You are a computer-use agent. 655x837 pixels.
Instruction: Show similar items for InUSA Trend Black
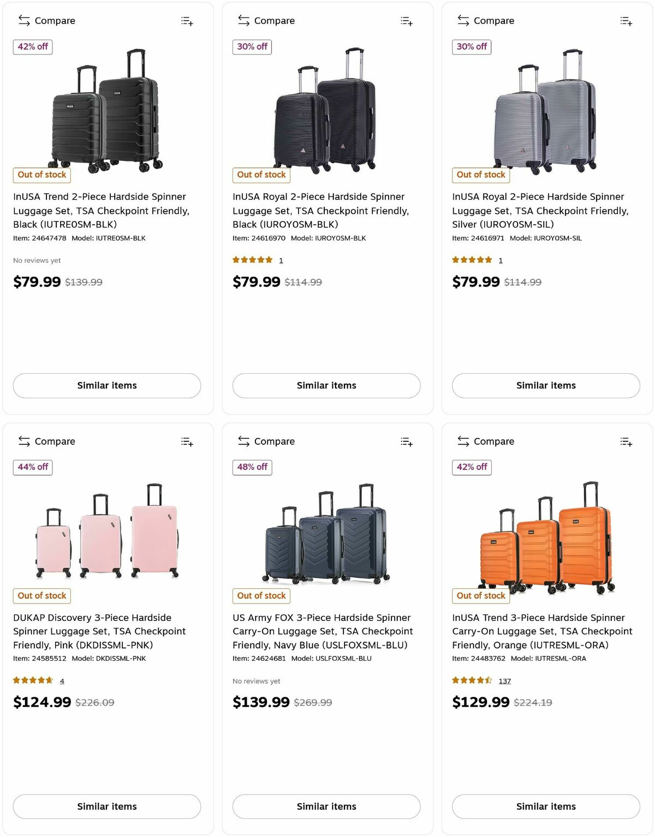pos(107,386)
